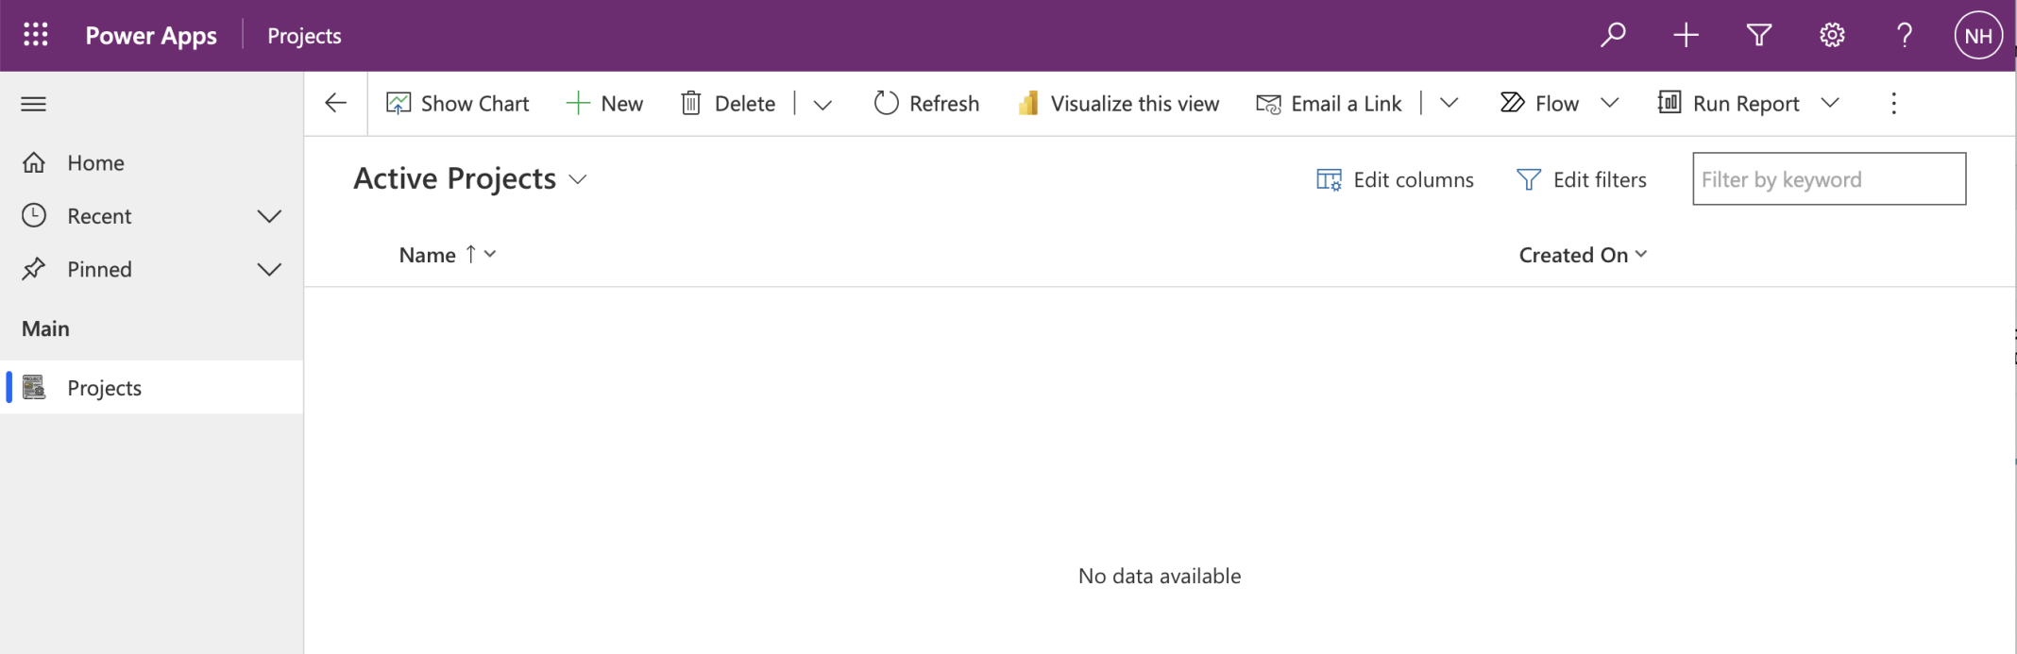Screen dimensions: 2017x654
Task: Go to Home in the sidebar
Action: point(94,163)
